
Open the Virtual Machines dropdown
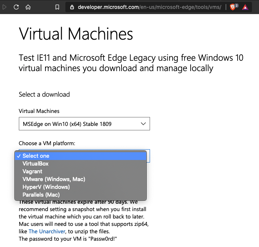(x=84, y=124)
